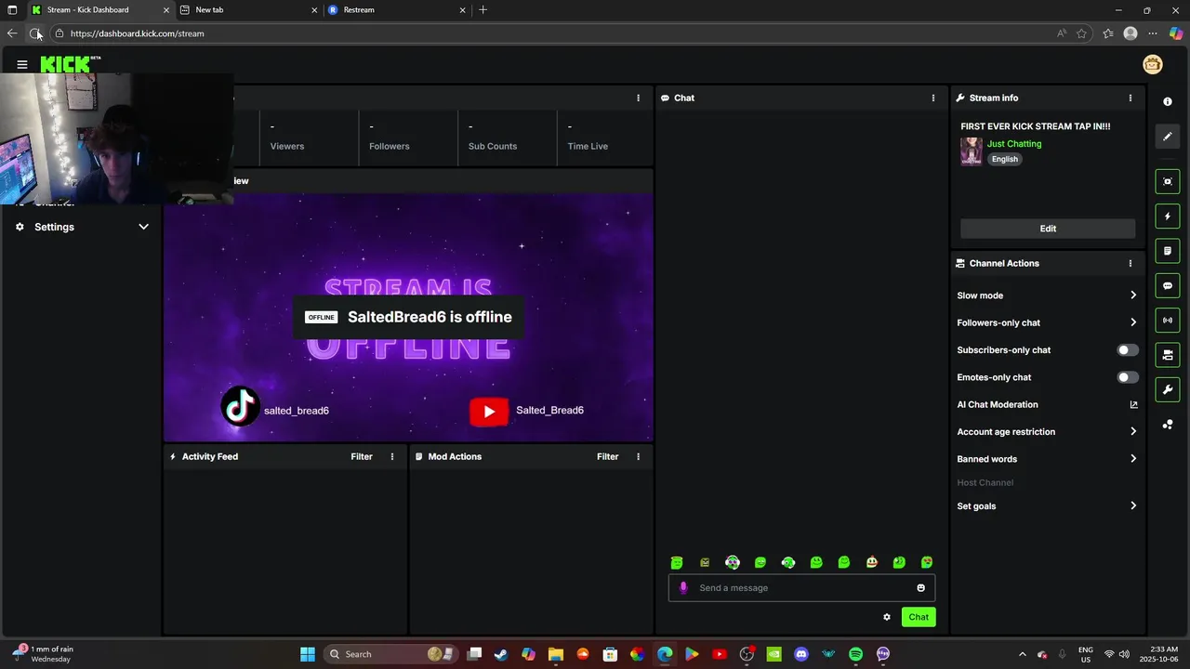1190x669 pixels.
Task: Click the camera layout icon in right sidebar
Action: pyautogui.click(x=1168, y=355)
